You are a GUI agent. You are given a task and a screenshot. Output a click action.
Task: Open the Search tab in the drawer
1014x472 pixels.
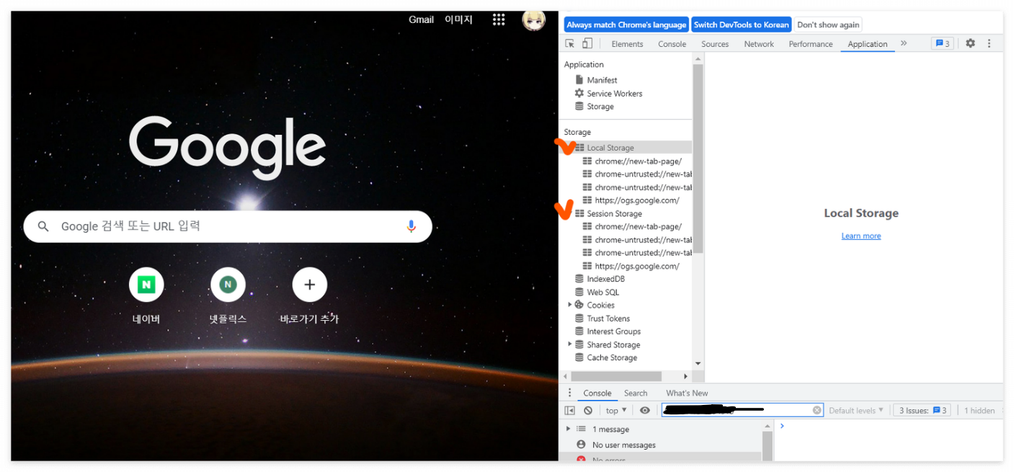coord(636,393)
